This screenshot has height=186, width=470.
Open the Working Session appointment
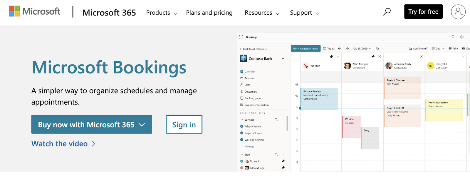point(444,110)
